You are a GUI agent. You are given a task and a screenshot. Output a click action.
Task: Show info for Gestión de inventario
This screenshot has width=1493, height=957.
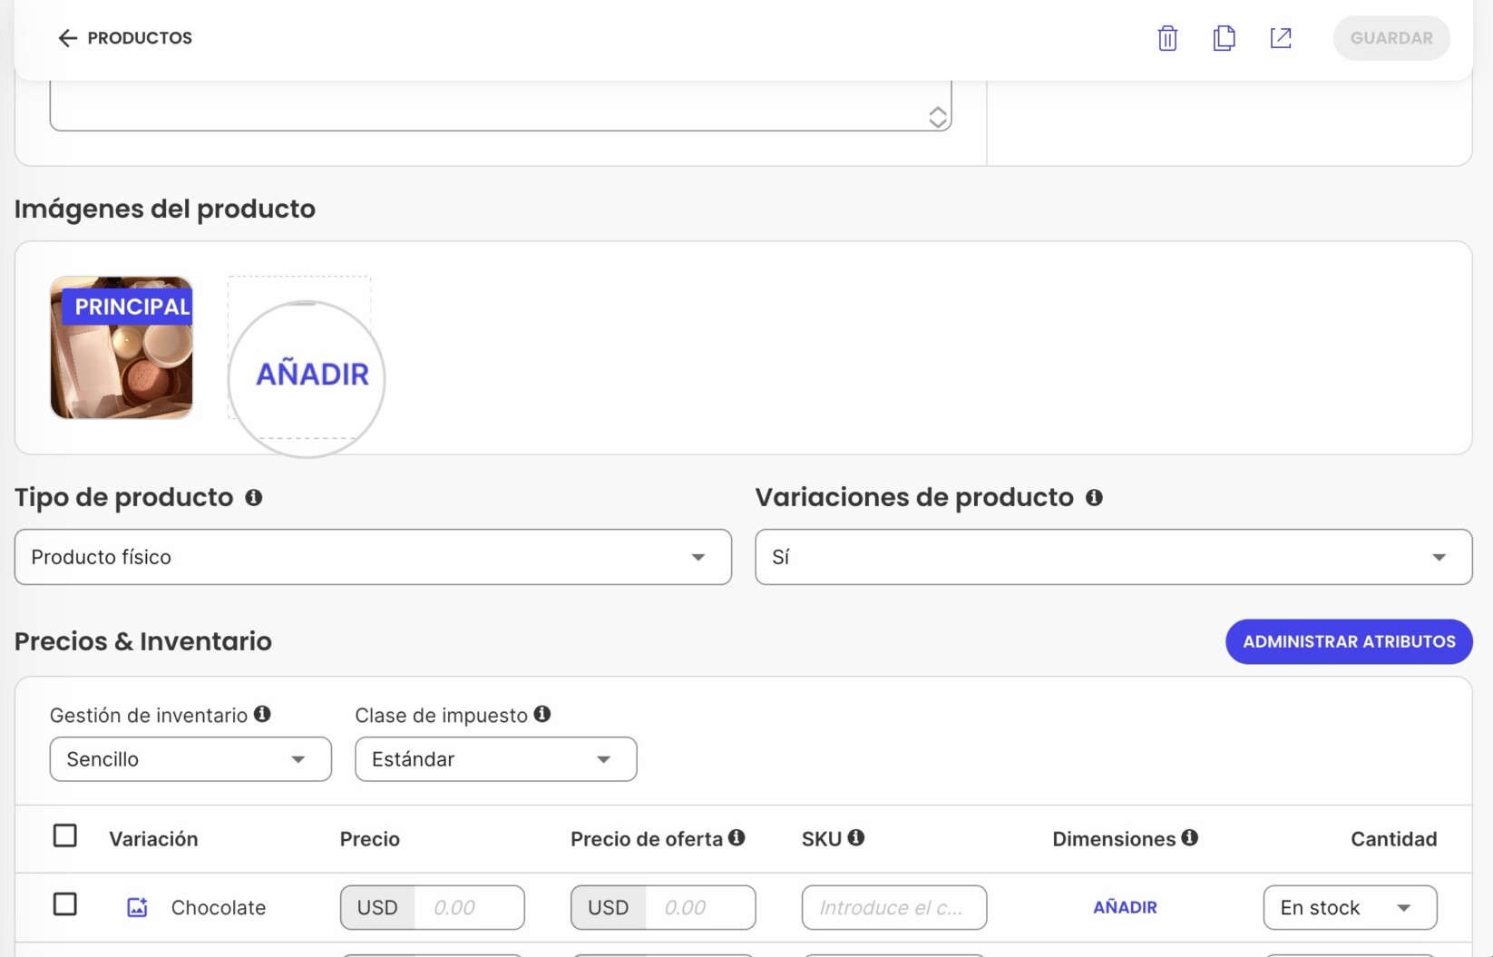click(262, 714)
